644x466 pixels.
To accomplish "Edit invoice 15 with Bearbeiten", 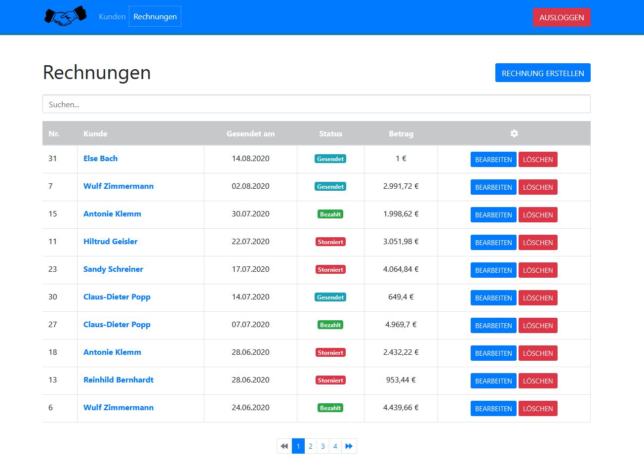I will 493,215.
